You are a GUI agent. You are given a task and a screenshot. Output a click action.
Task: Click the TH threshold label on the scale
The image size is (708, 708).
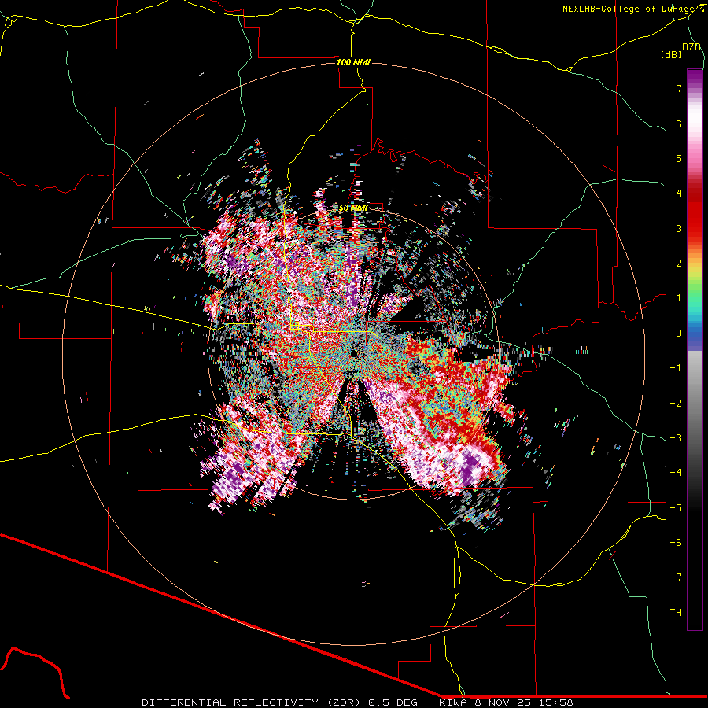click(x=676, y=613)
